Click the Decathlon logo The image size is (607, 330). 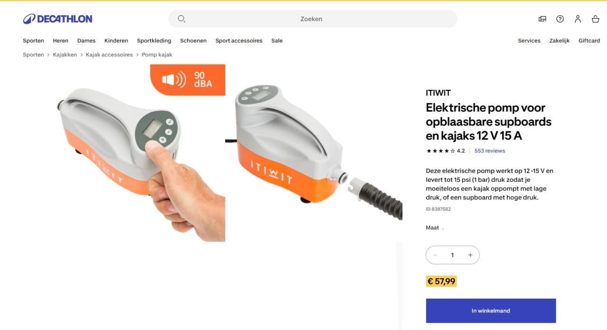58,19
